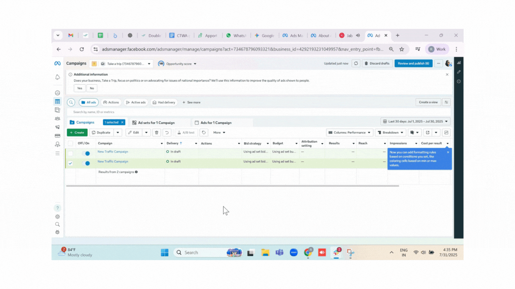Viewport: 515px width, 289px height.
Task: Open the Columns: Performance dropdown
Action: (349, 132)
